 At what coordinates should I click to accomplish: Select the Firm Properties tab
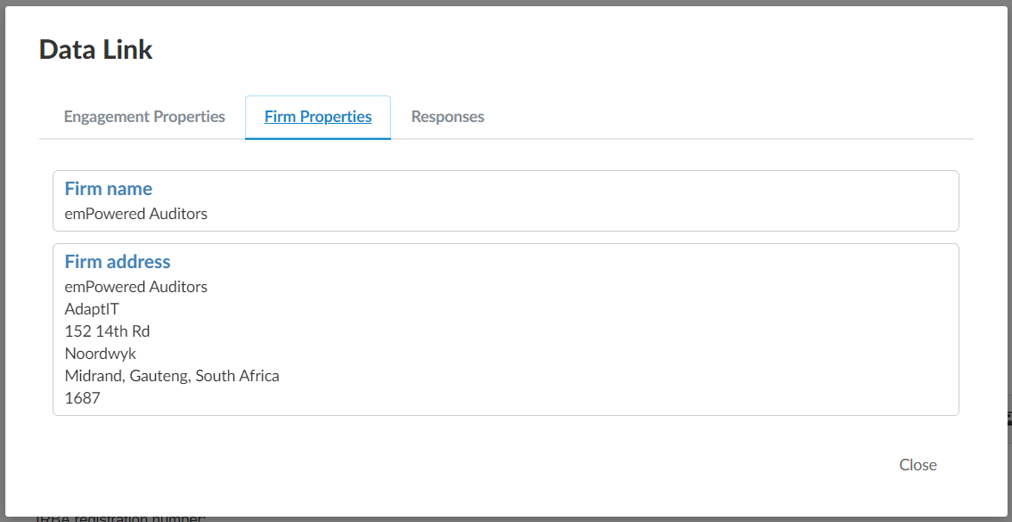point(318,117)
